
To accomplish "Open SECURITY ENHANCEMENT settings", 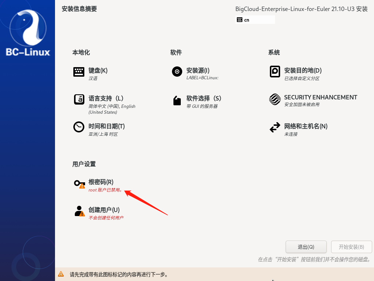I will coord(320,97).
